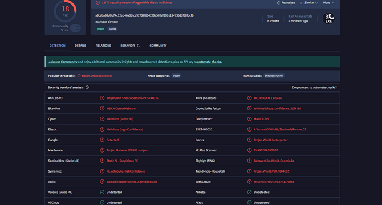Image resolution: width=382 pixels, height=205 pixels.
Task: Click the warning icon in flagged-as-malicious banner
Action: click(97, 3)
